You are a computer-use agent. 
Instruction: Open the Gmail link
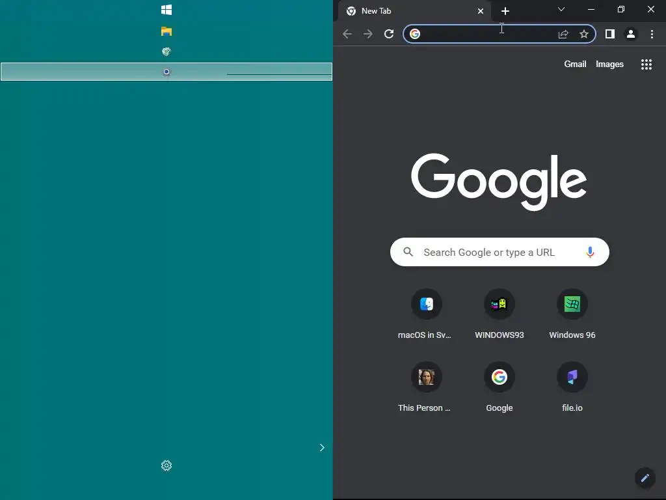click(x=575, y=64)
